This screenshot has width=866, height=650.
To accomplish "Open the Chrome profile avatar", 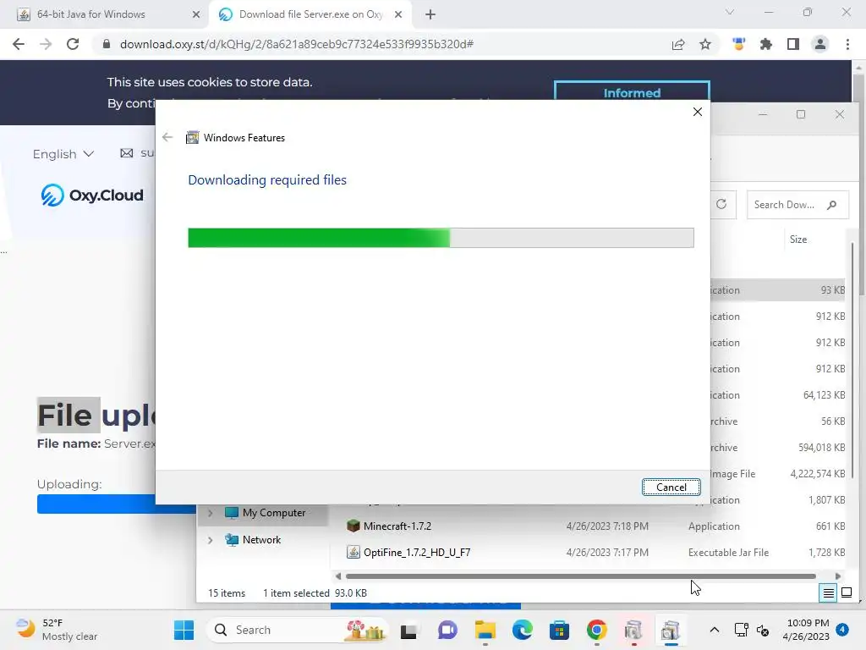I will [x=820, y=44].
